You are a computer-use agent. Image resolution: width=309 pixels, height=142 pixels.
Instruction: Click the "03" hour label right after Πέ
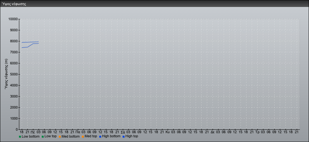tap(39, 132)
